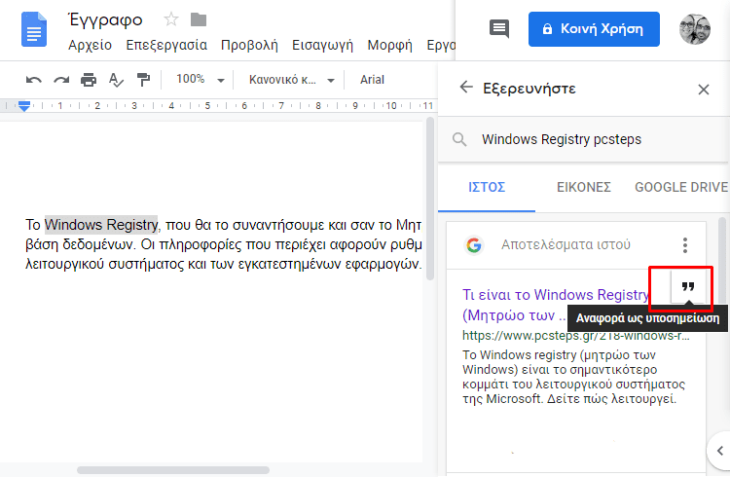The height and width of the screenshot is (477, 730).
Task: Click the document line starting λειτουργικού συστήματος
Action: click(224, 265)
